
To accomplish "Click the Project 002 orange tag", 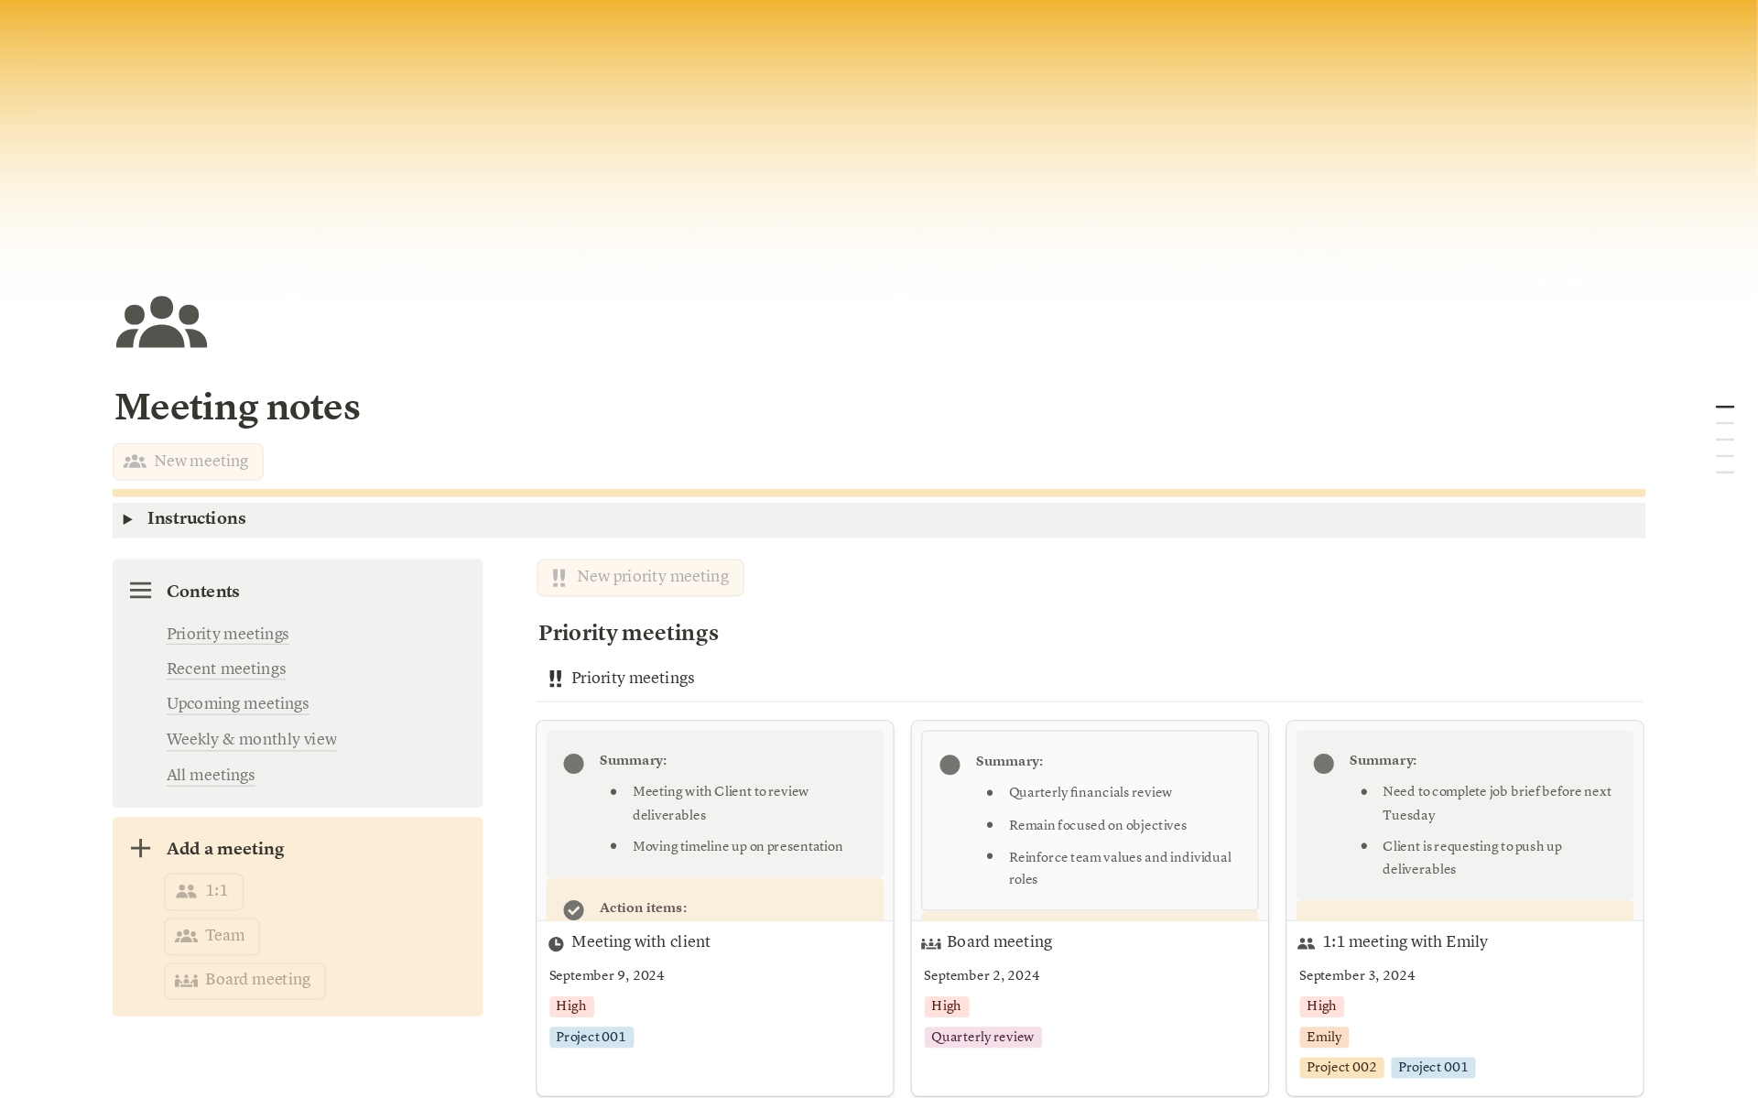I will pos(1340,1067).
